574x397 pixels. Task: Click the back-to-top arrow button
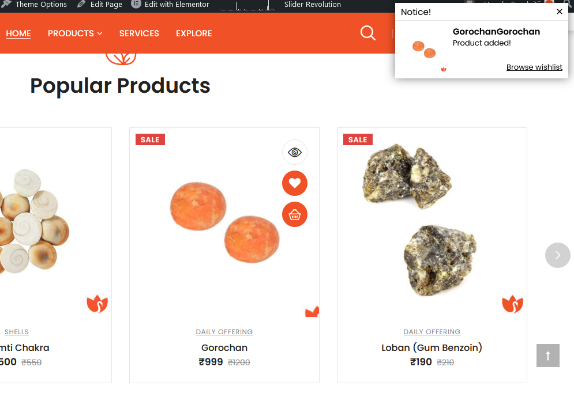[547, 356]
